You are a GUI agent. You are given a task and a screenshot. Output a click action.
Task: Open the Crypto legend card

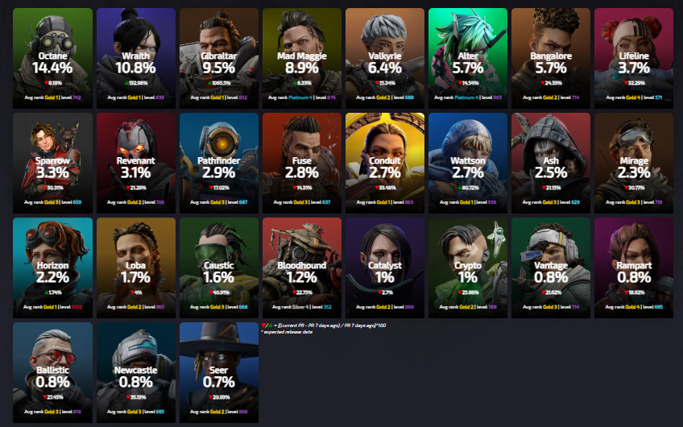pyautogui.click(x=468, y=267)
